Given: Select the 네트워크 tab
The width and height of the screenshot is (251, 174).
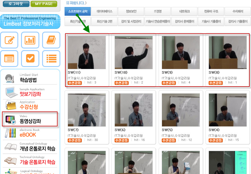Looking at the screenshot, I should (184, 11).
